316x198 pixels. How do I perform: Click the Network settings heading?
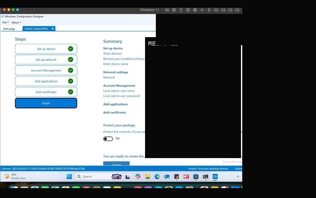(x=116, y=72)
